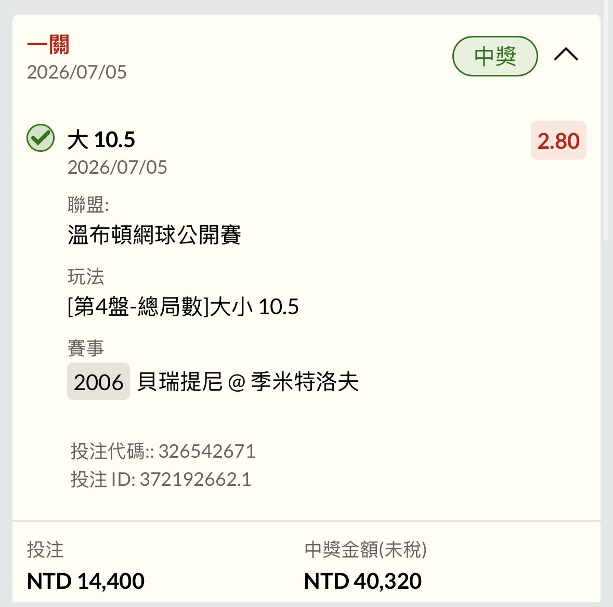Click the 中獎金額(未稅) label
This screenshot has width=613, height=607.
(x=366, y=549)
